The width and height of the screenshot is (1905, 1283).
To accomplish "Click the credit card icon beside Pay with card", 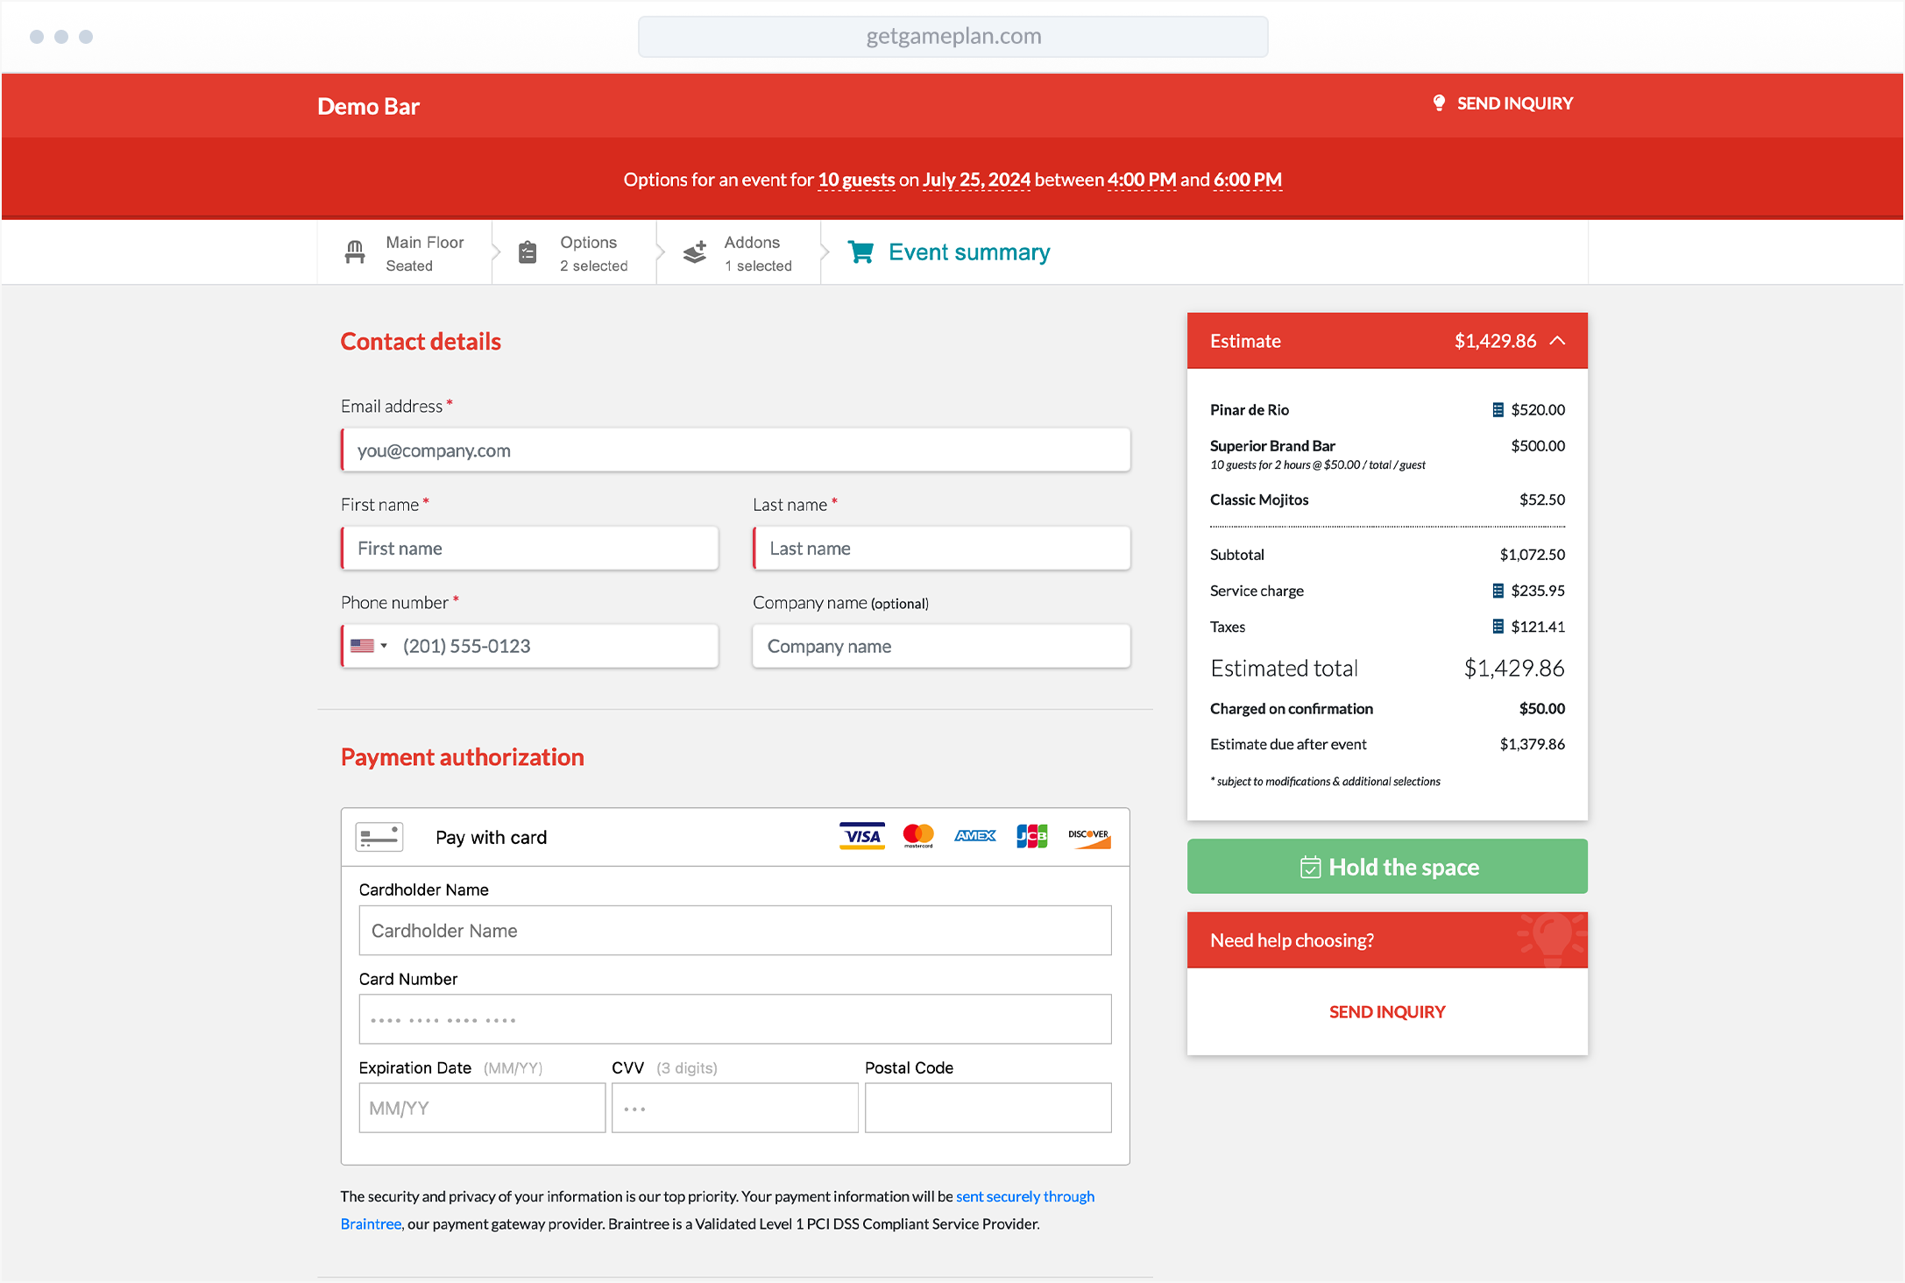I will [x=379, y=837].
